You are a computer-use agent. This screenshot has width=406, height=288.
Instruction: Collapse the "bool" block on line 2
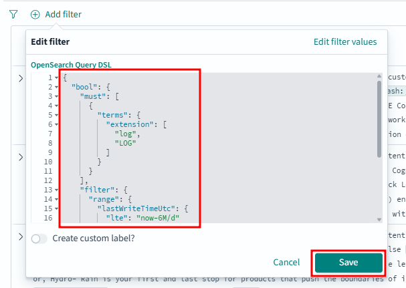pos(56,87)
